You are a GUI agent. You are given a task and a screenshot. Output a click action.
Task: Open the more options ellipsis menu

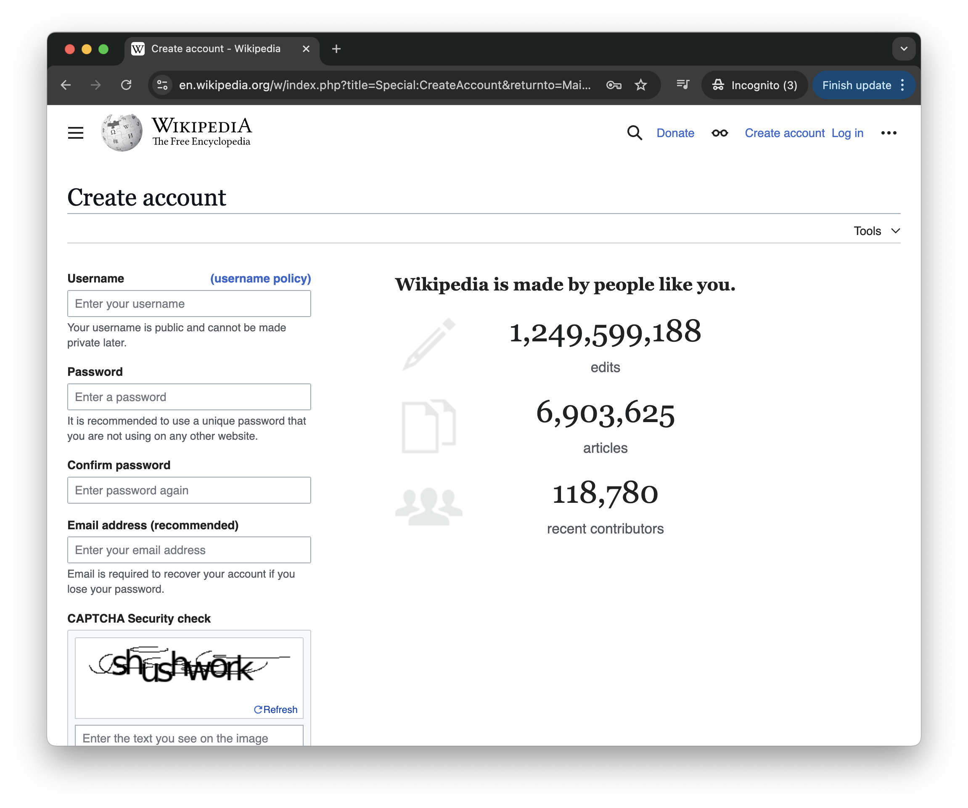point(889,133)
